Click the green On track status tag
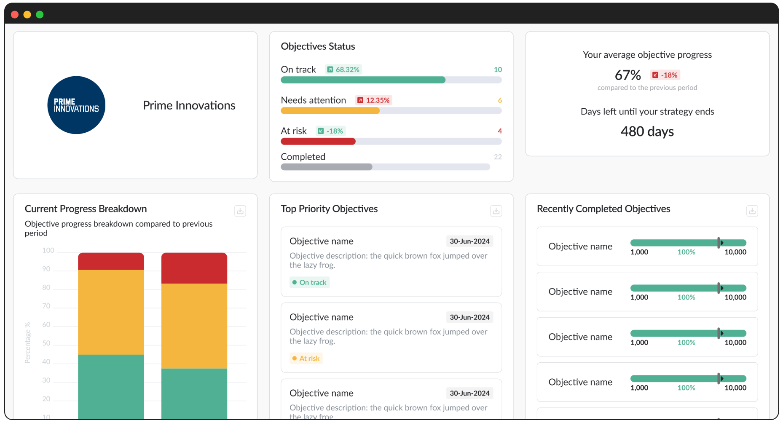783x423 pixels. [309, 282]
